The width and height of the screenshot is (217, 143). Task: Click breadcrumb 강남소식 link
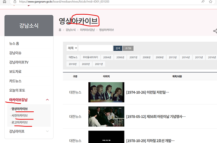click(71, 30)
